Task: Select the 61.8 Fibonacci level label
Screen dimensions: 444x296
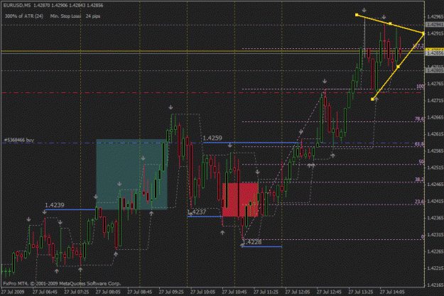Action: tap(419, 144)
